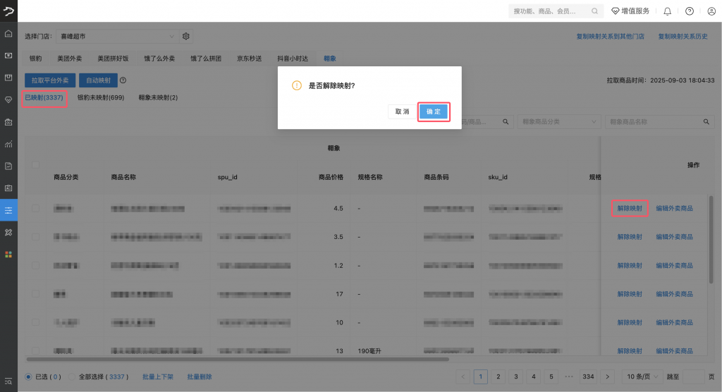This screenshot has width=722, height=392.
Task: Click 取消 to cancel the dialog
Action: click(402, 111)
